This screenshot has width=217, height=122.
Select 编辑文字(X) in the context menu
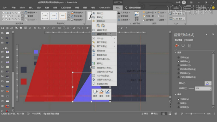[104, 30]
